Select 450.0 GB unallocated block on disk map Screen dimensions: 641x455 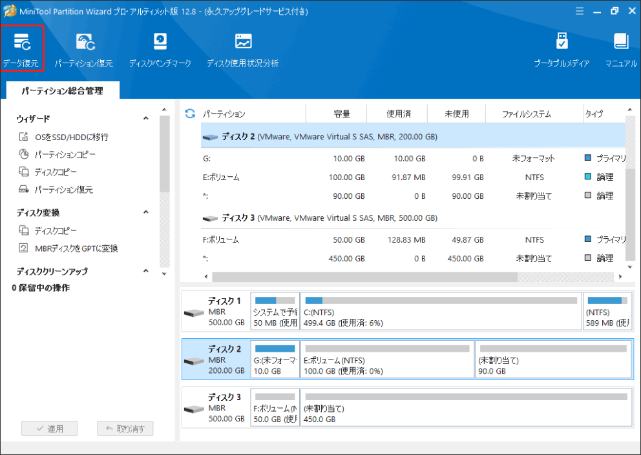pyautogui.click(x=466, y=408)
